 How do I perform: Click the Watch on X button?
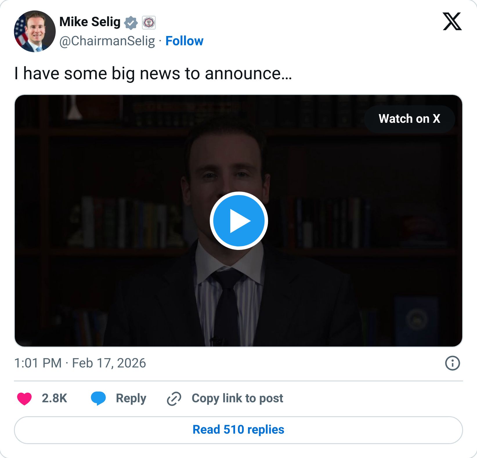point(410,119)
